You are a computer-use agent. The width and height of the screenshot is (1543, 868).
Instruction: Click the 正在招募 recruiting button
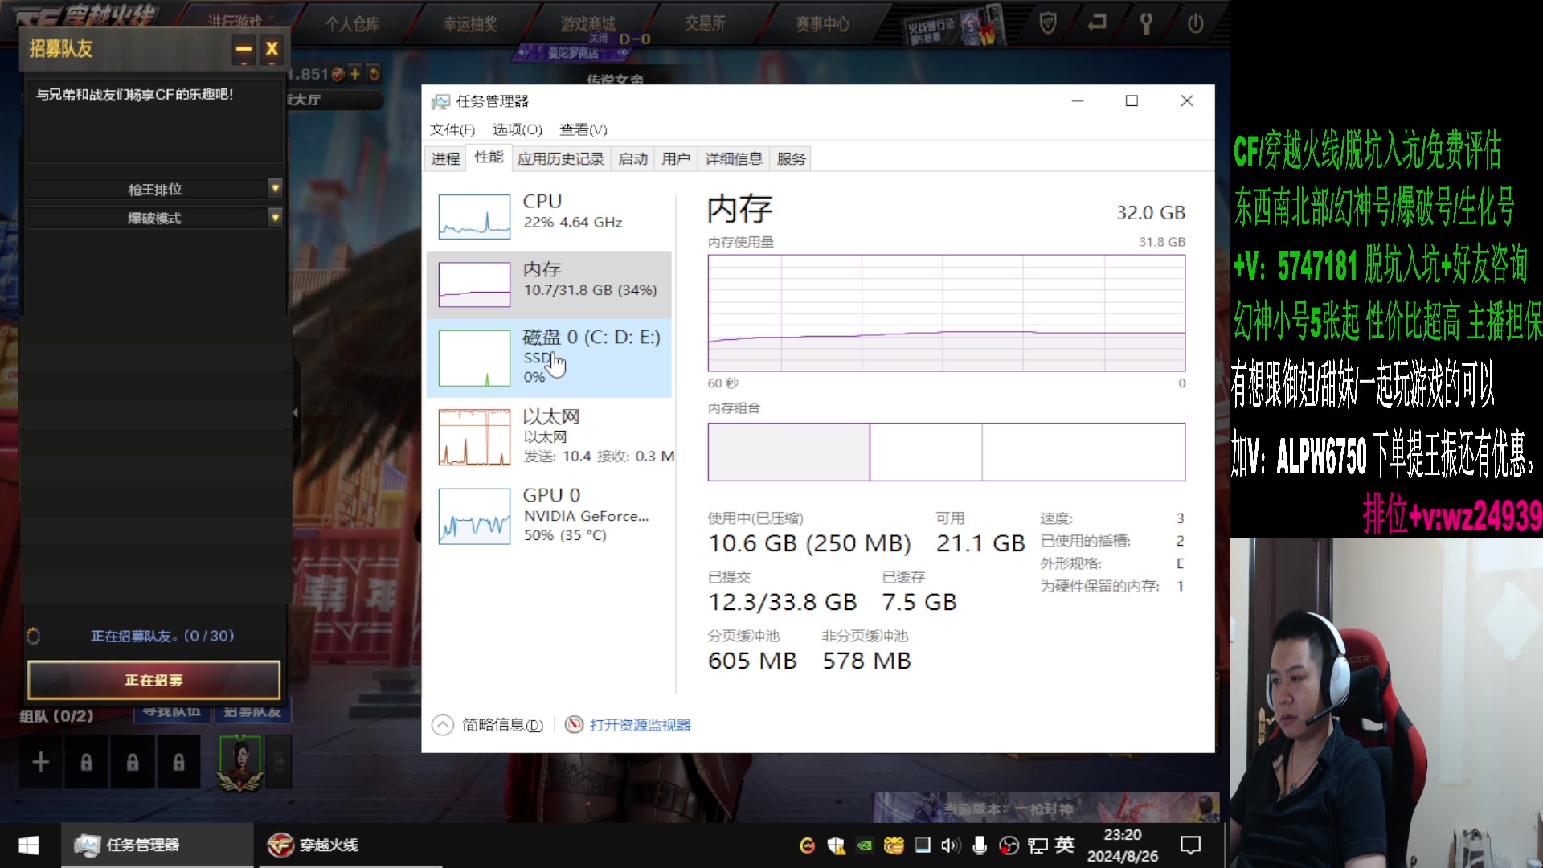(153, 679)
